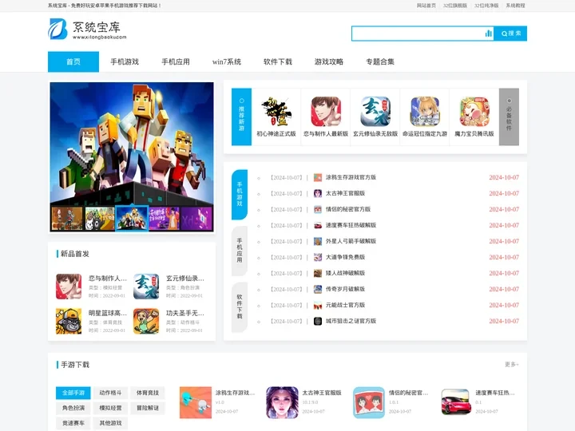
Task: Click the 搜索 search button
Action: [510, 34]
